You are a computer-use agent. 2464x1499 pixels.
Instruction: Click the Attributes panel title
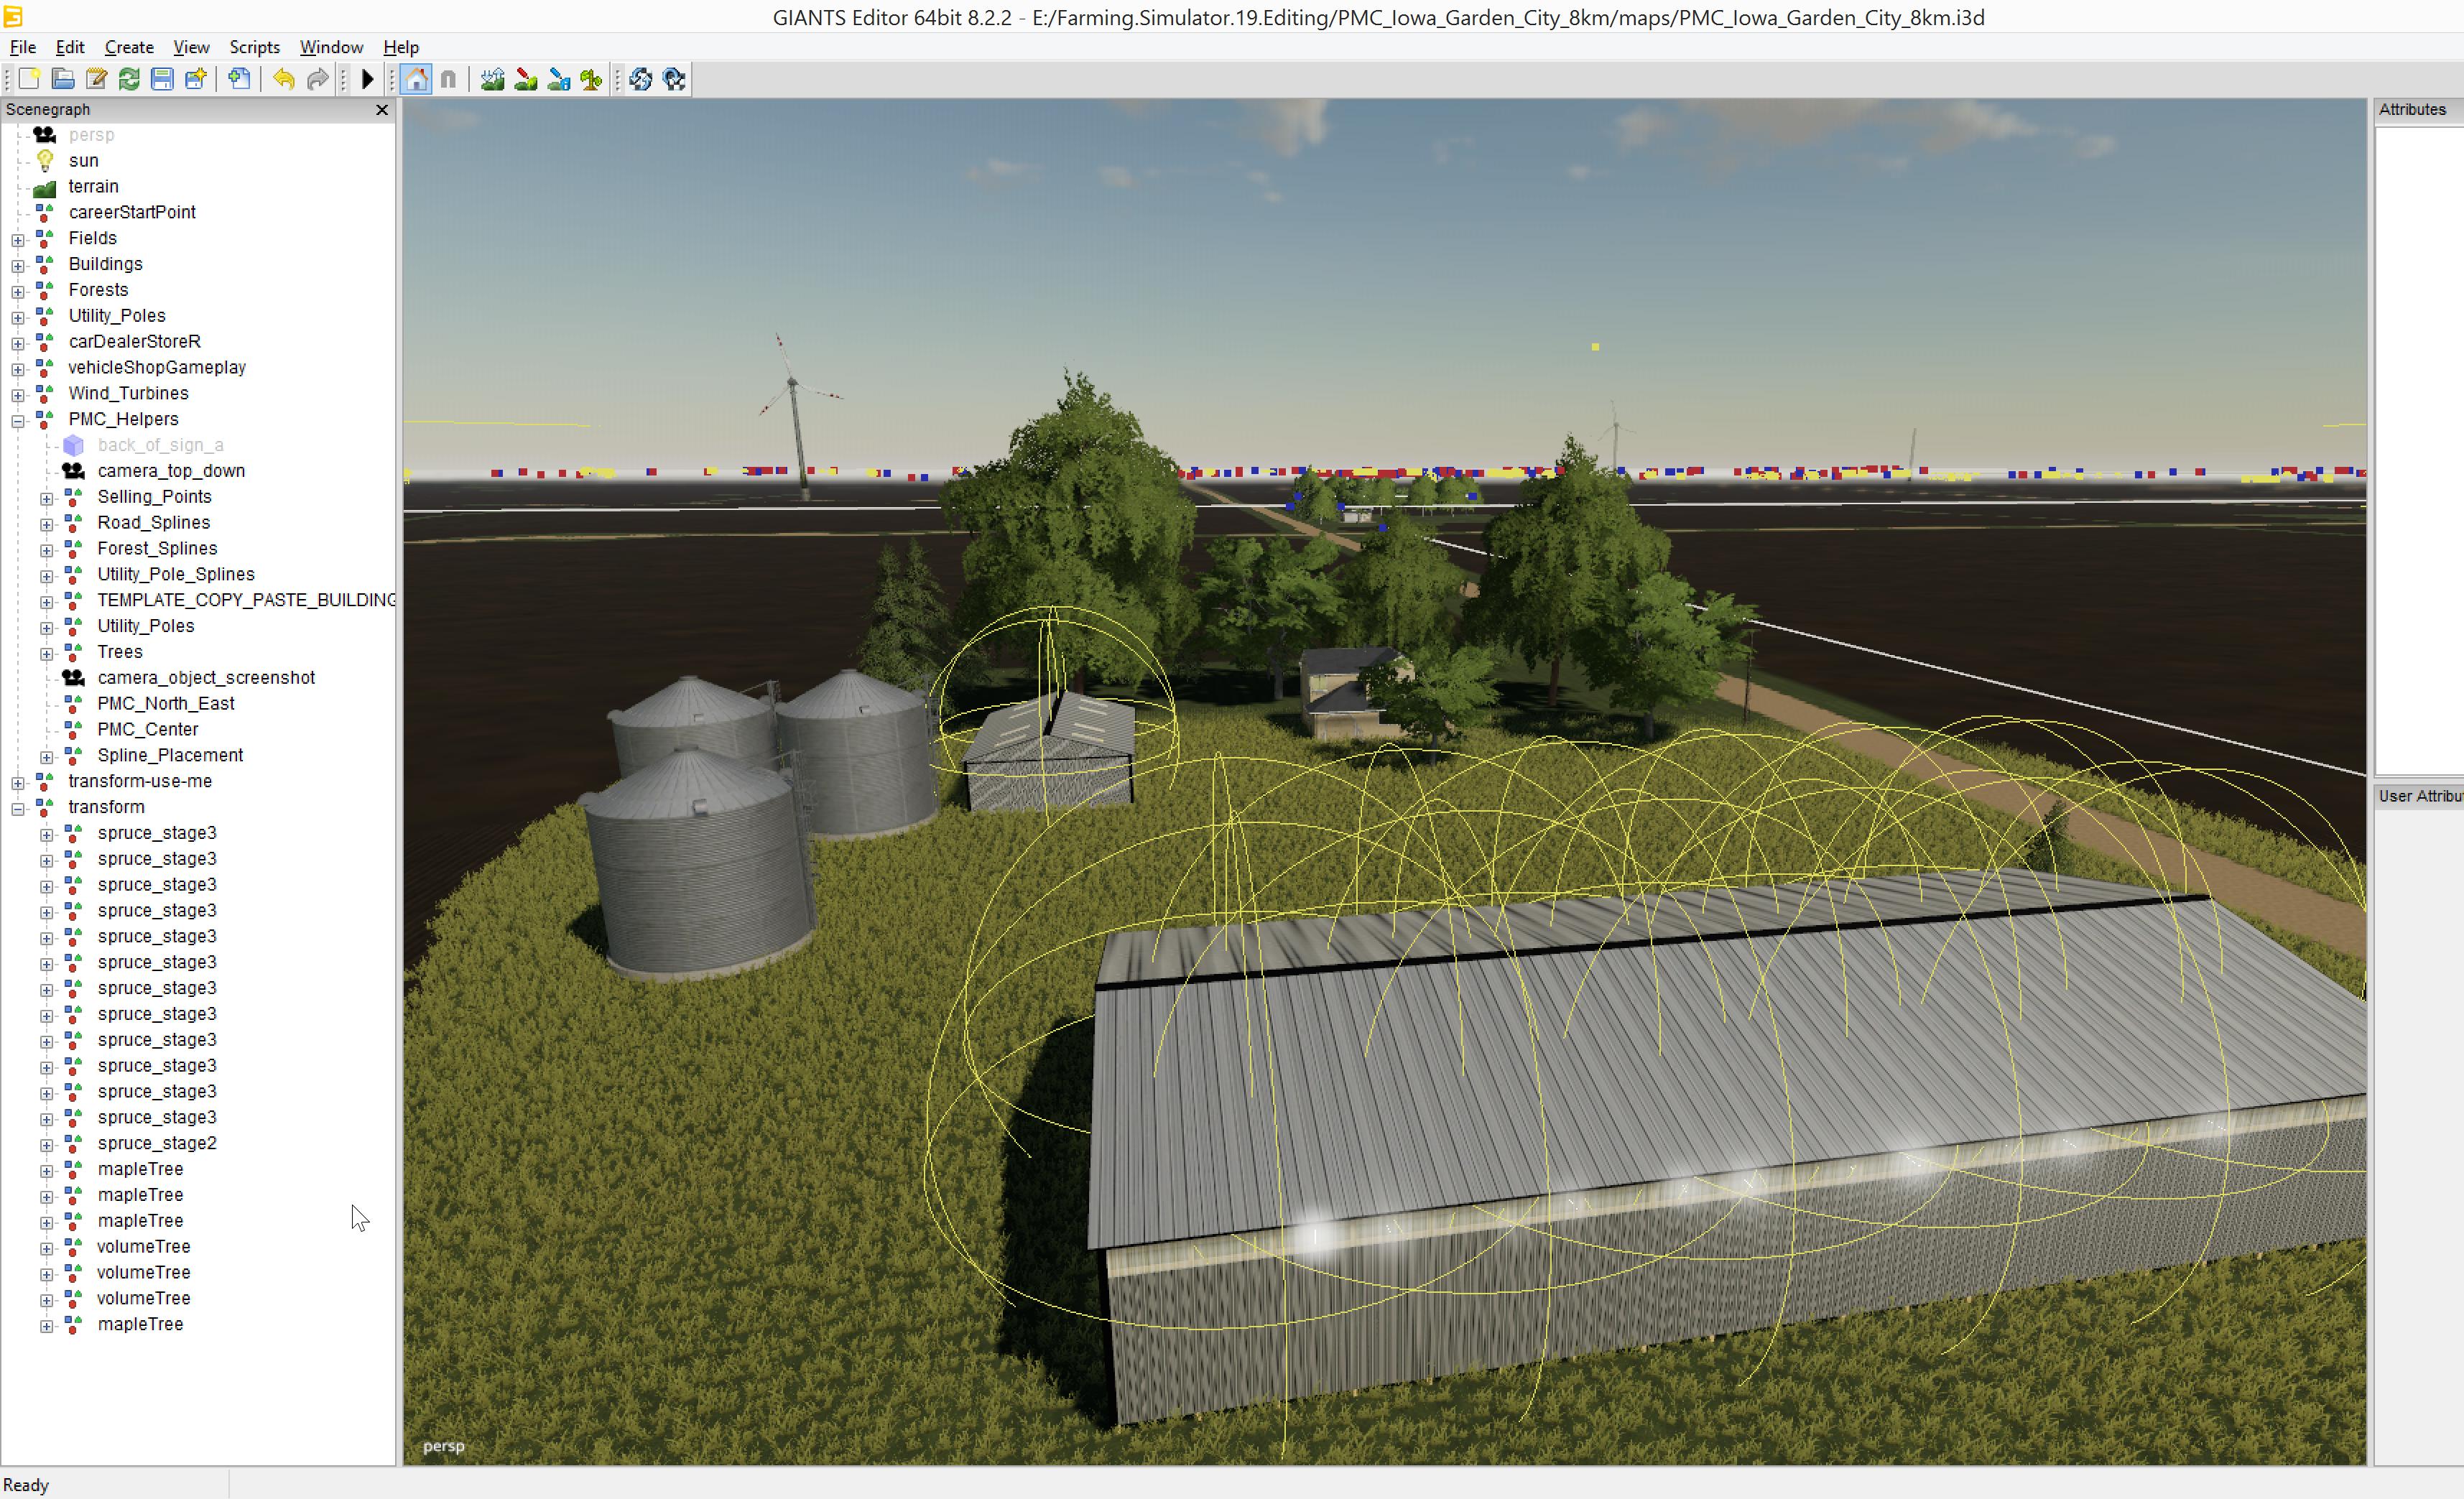tap(2412, 110)
